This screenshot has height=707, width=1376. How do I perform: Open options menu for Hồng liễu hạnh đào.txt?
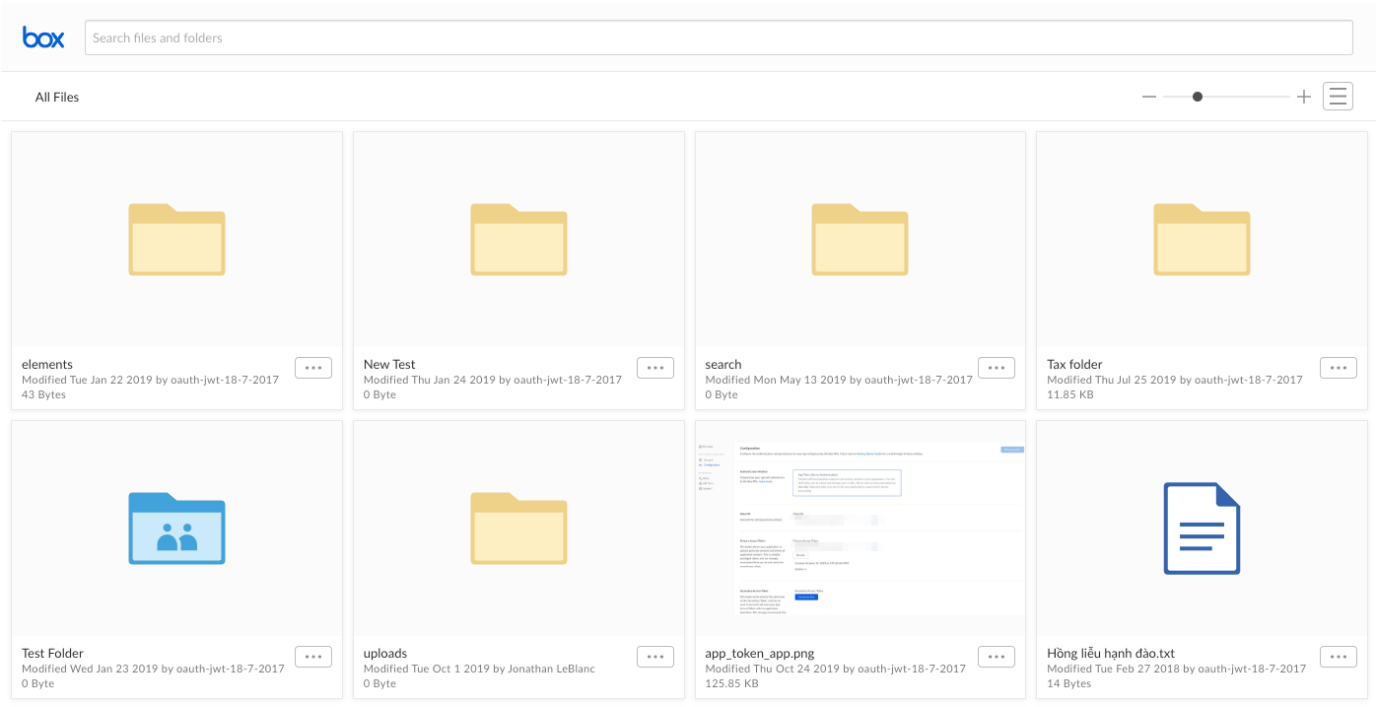click(x=1338, y=656)
